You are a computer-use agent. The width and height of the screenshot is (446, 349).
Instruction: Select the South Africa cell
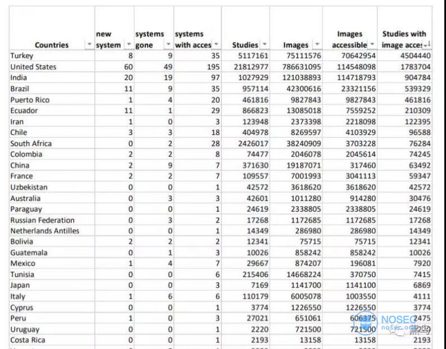(x=52, y=143)
